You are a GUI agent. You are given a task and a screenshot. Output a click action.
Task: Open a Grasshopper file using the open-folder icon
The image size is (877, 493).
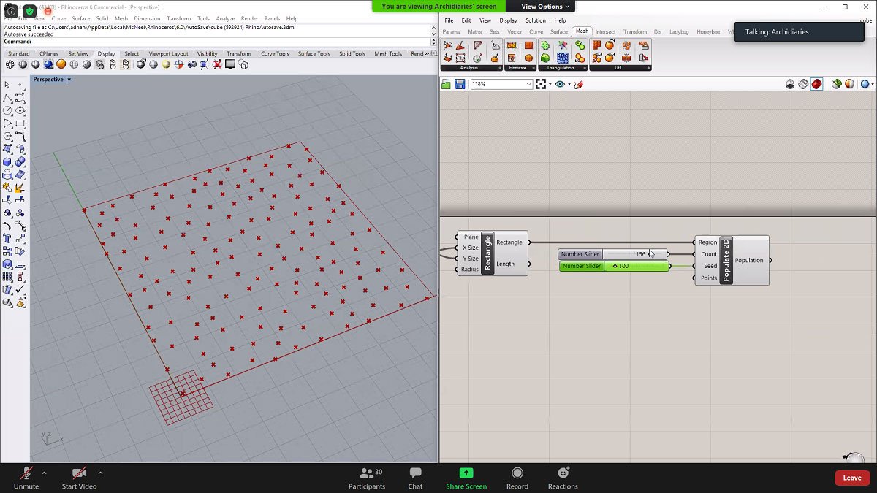[x=445, y=83]
